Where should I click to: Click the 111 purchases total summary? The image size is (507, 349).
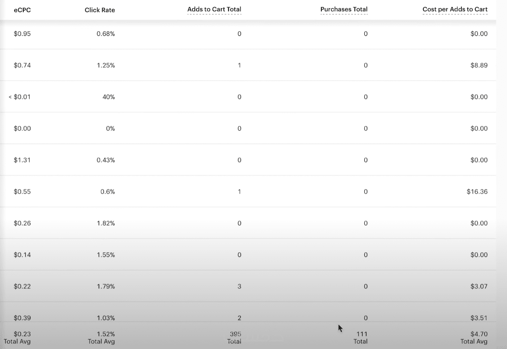(362, 334)
